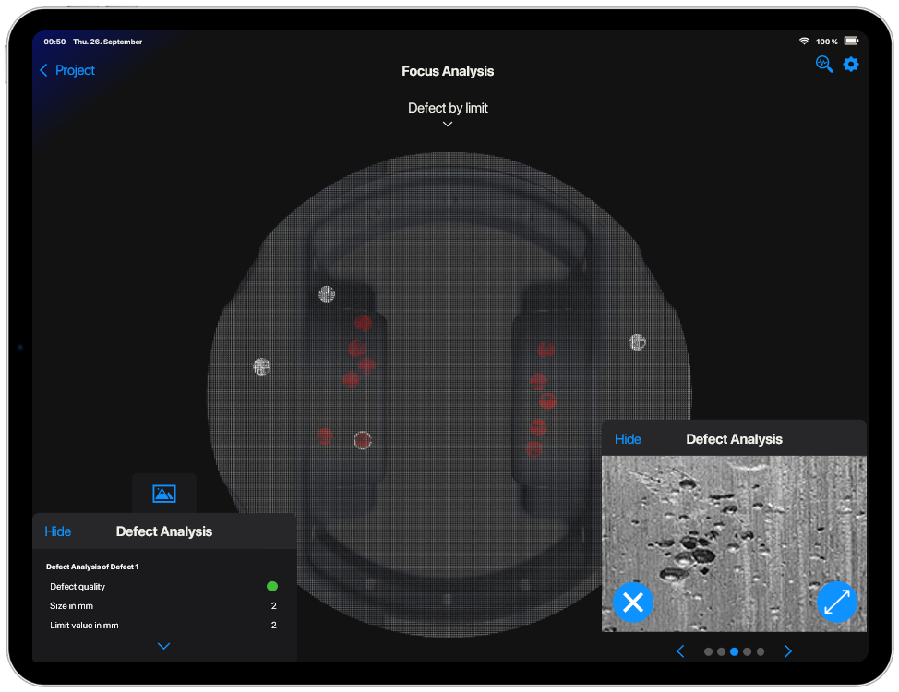899x692 pixels.
Task: Open the analysis magnifier tool icon
Action: (824, 64)
